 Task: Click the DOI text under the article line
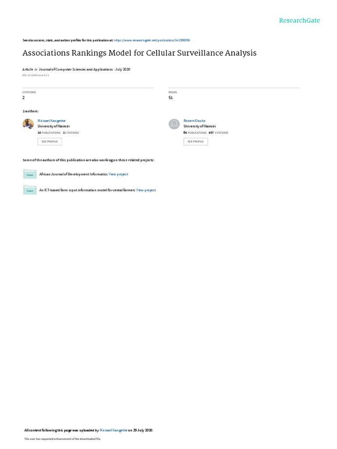36,75
